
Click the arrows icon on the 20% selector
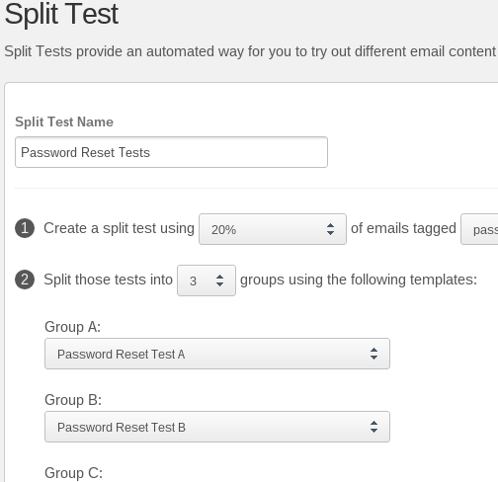click(330, 229)
